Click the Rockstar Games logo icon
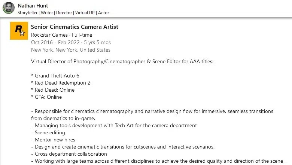Viewport: 292px width, 165px height. tap(19, 31)
